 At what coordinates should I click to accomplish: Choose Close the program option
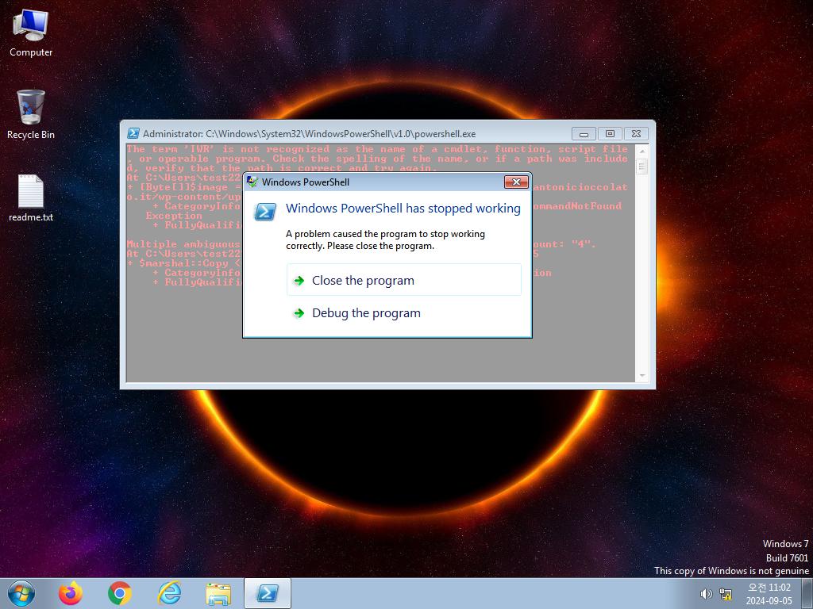pos(404,280)
